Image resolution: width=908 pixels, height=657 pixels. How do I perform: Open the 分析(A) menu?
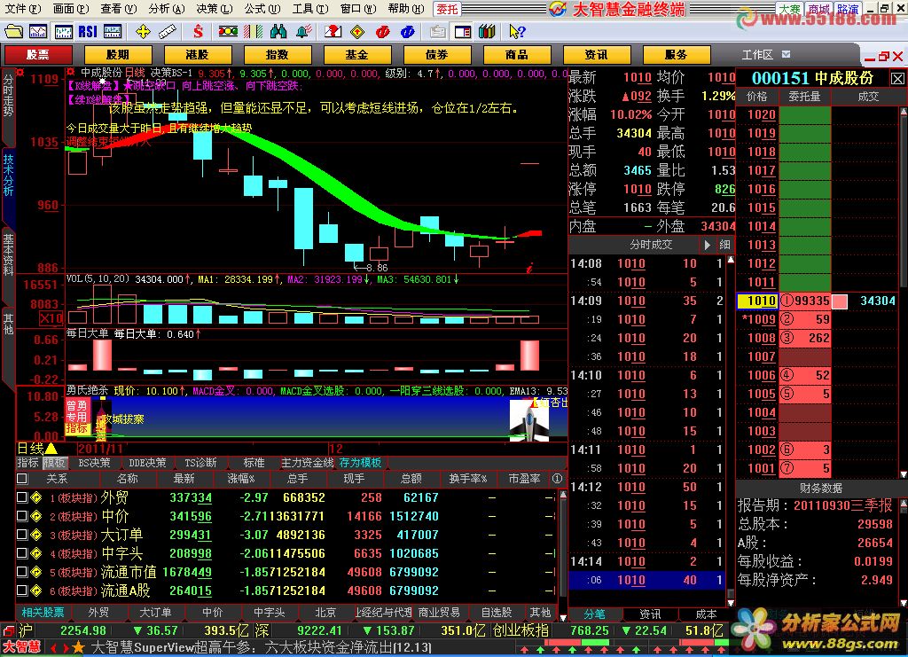click(x=166, y=9)
